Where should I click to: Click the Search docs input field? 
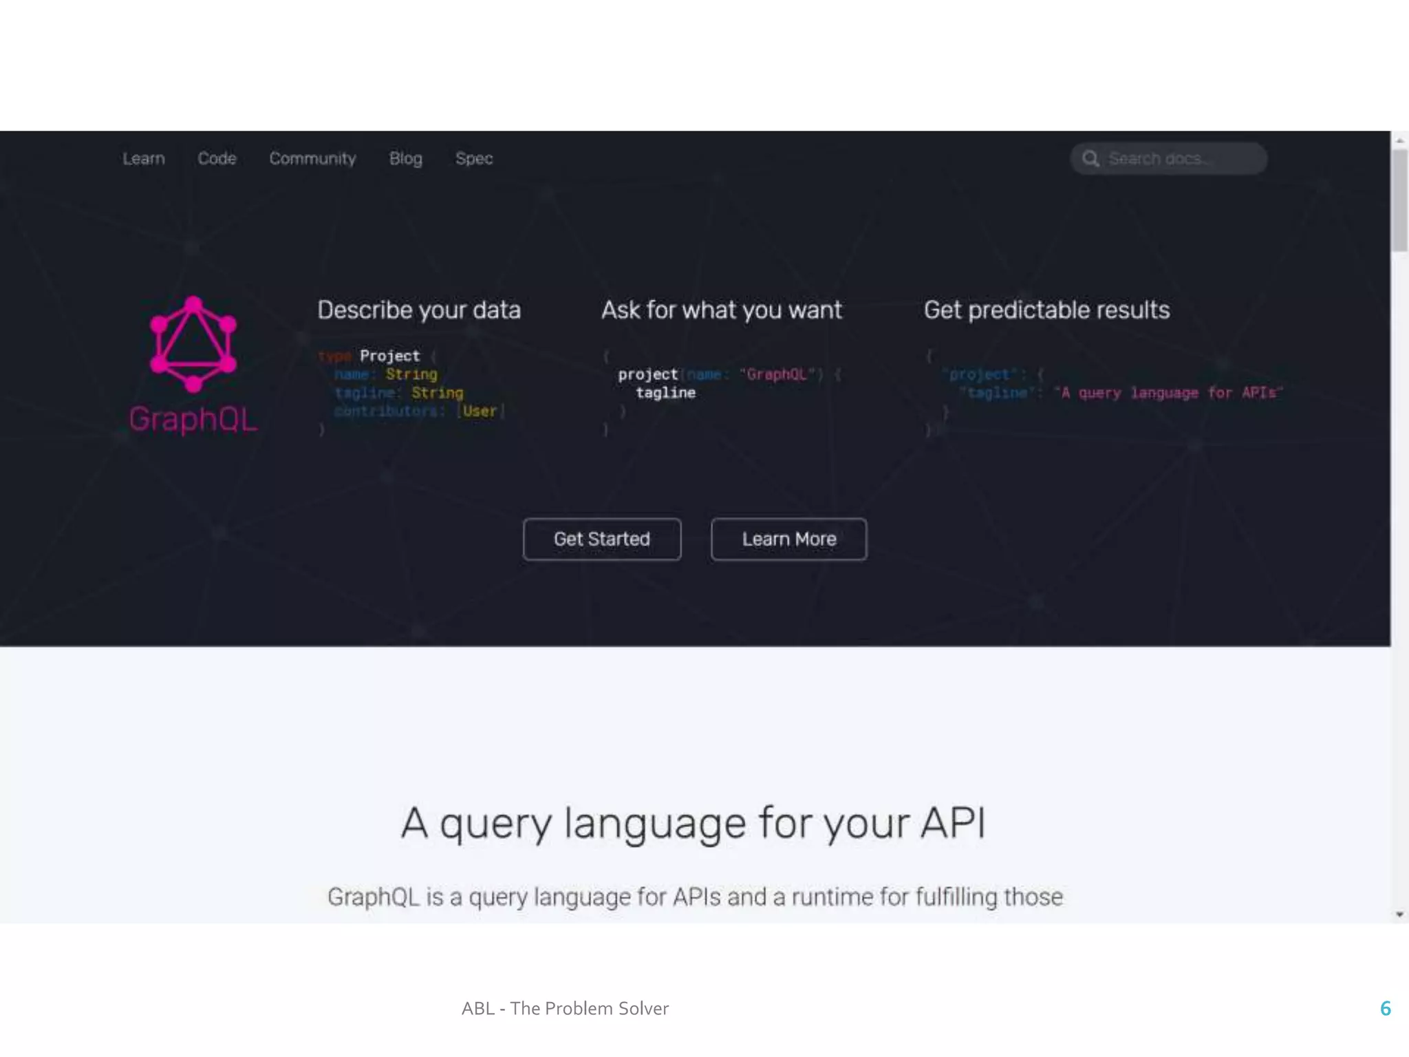1169,158
